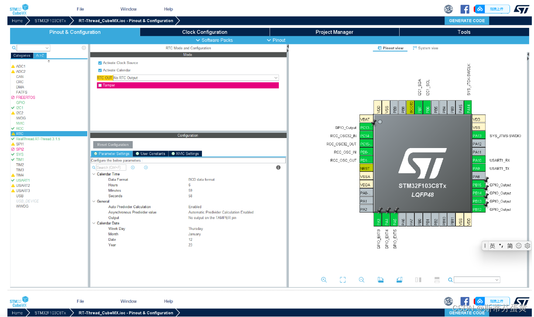Select SYS in the peripheral list

pyautogui.click(x=20, y=155)
